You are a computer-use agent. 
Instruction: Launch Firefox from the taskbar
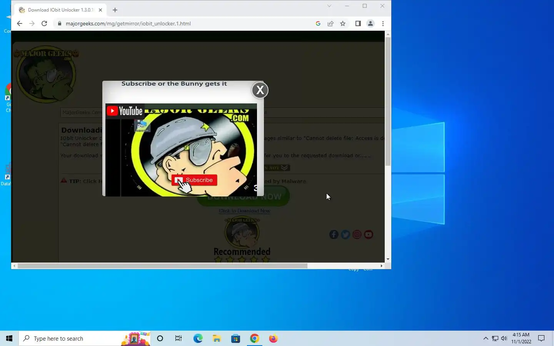[x=273, y=338]
